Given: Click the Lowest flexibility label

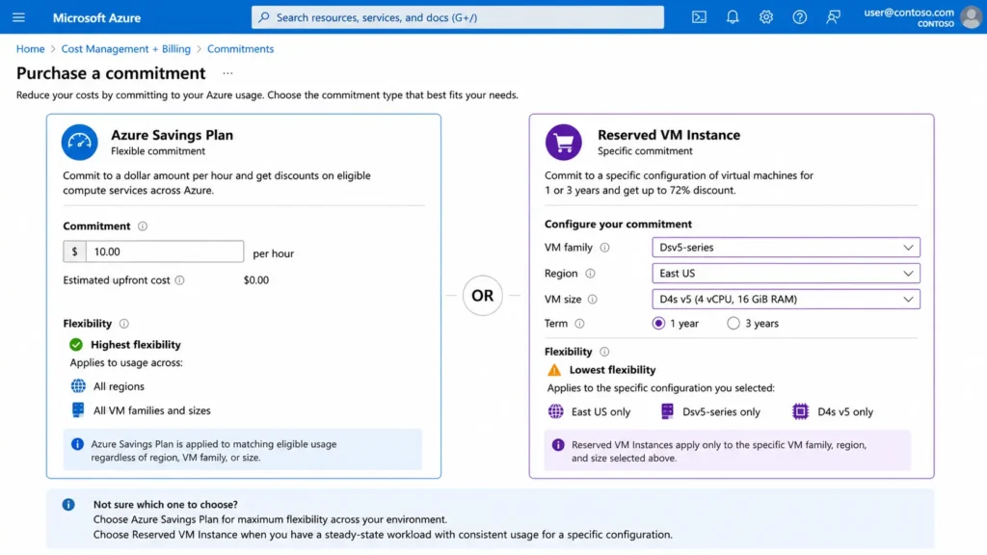Looking at the screenshot, I should coord(612,370).
